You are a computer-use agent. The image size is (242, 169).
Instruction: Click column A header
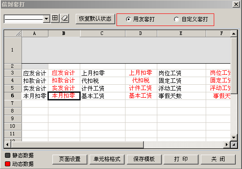[35, 33]
